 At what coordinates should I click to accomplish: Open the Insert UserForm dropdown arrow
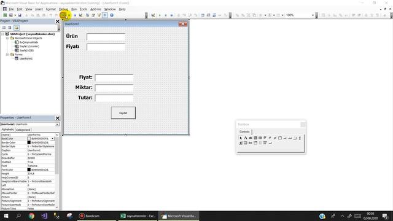[15, 15]
